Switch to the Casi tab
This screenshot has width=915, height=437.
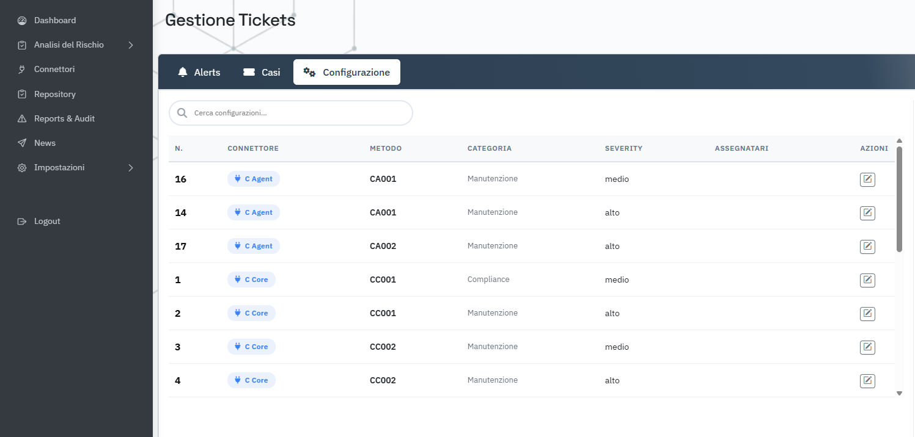(x=262, y=72)
